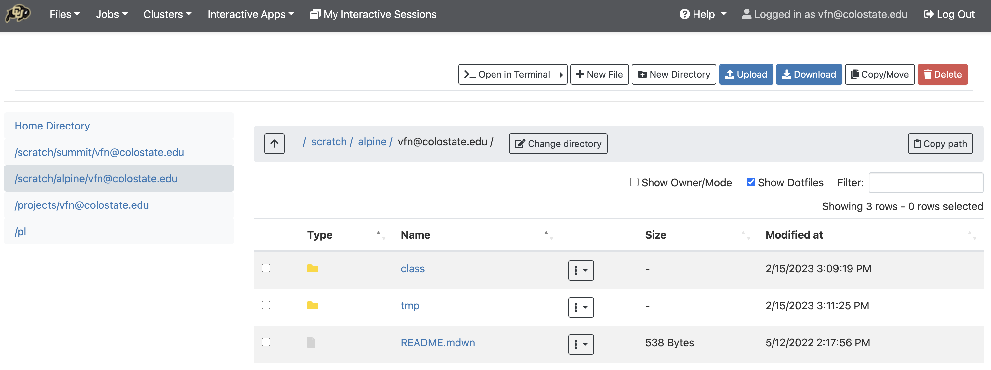The image size is (991, 370).
Task: Open the Files menu
Action: pyautogui.click(x=64, y=14)
